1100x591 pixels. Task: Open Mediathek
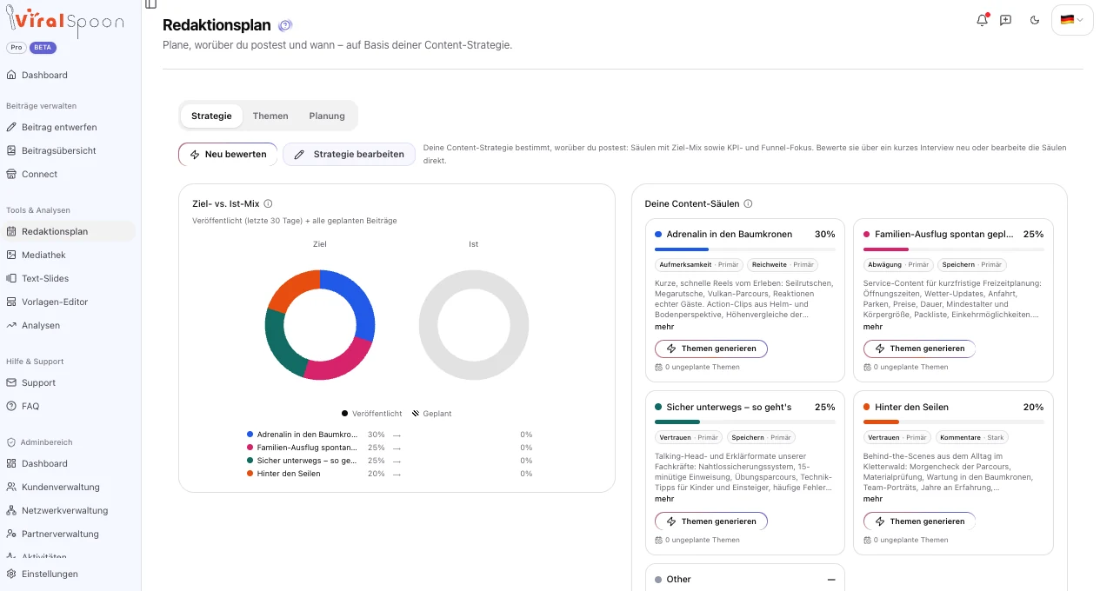(x=70, y=255)
